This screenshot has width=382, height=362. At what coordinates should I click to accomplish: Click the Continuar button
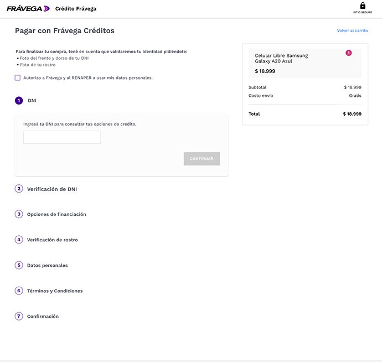pos(202,159)
